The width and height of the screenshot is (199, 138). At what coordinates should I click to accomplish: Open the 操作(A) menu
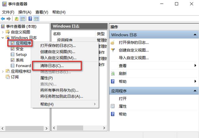tap(25, 12)
